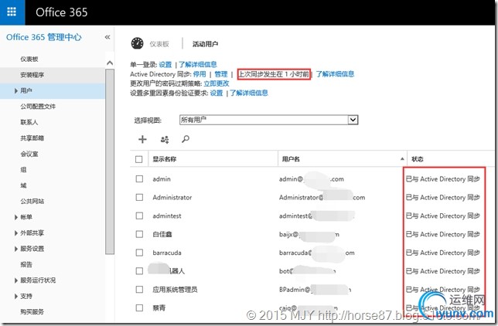Click 仪表板 breadcrumb text

pyautogui.click(x=159, y=44)
